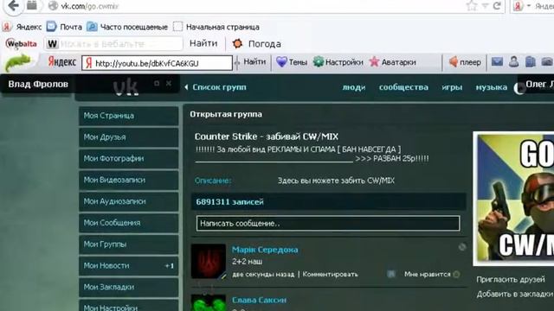The width and height of the screenshot is (554, 311).
Task: Click the Написать сообщение field
Action: tap(328, 223)
